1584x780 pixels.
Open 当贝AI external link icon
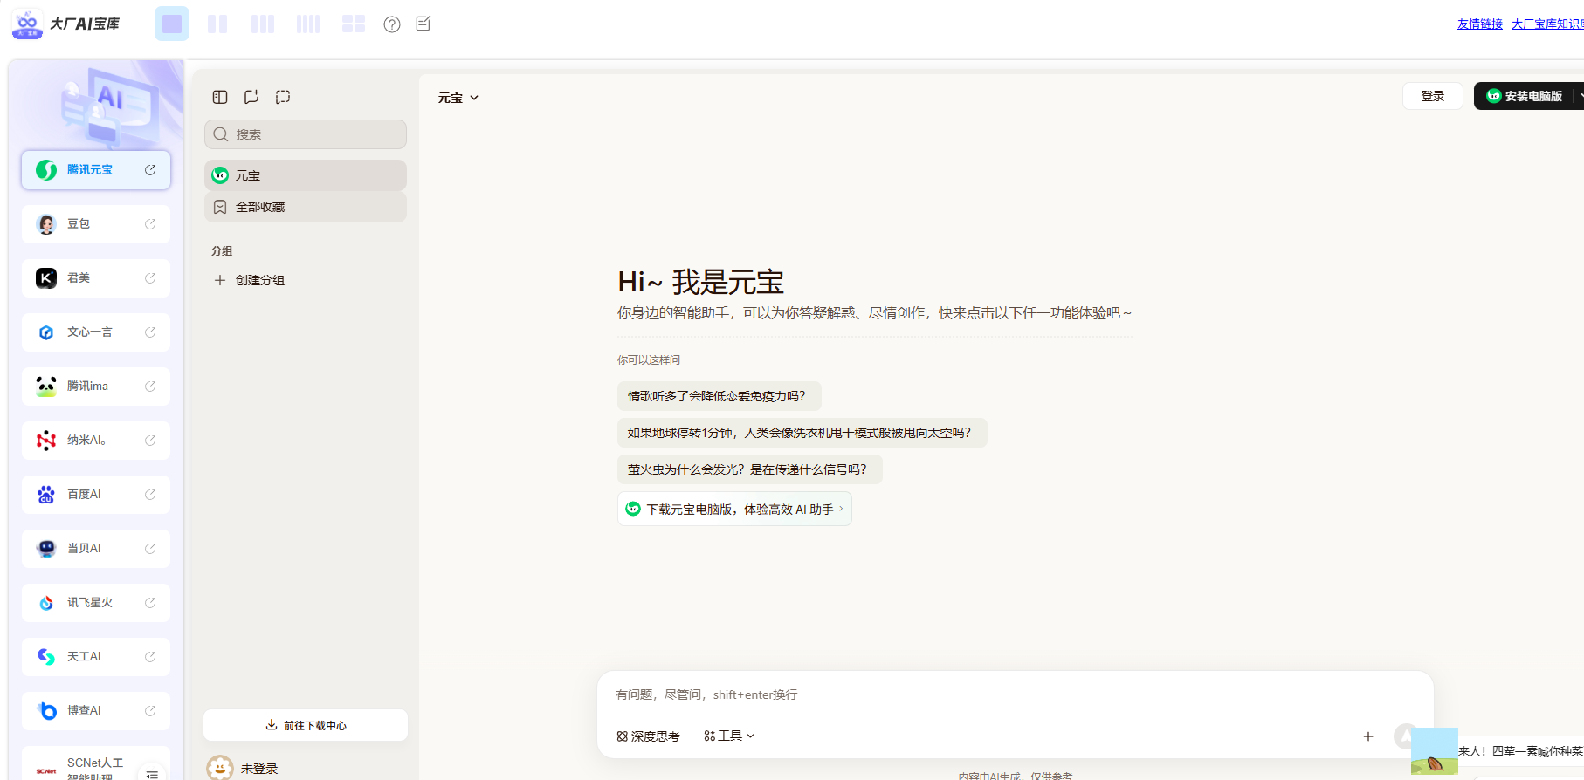150,549
